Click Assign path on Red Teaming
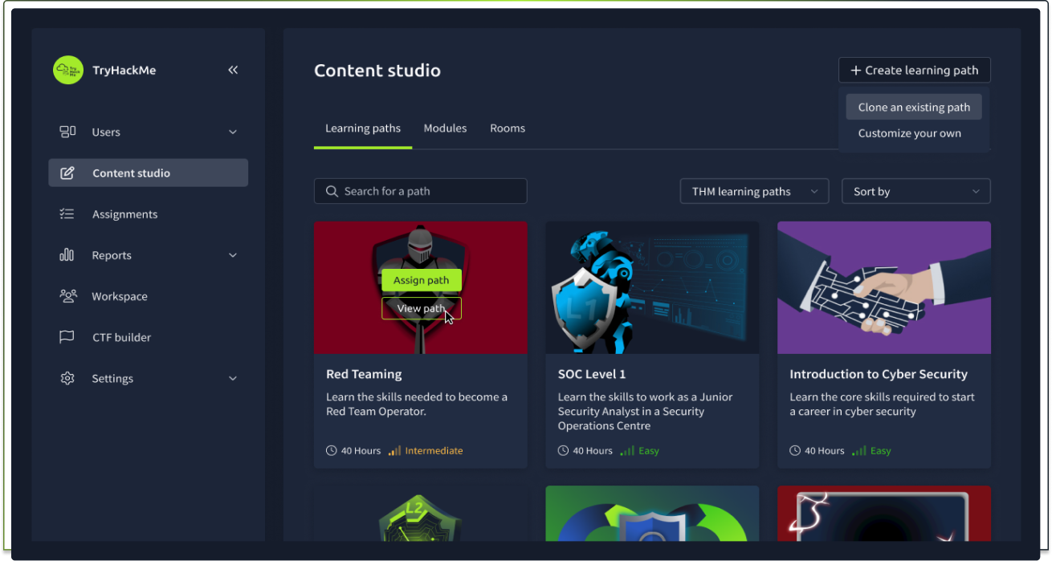 click(x=421, y=280)
